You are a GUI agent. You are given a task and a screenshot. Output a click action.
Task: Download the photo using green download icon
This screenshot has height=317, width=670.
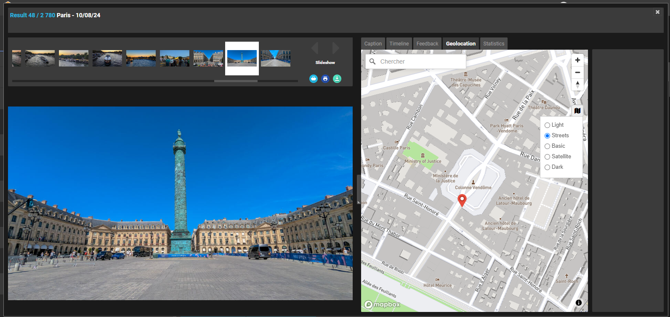pyautogui.click(x=337, y=79)
